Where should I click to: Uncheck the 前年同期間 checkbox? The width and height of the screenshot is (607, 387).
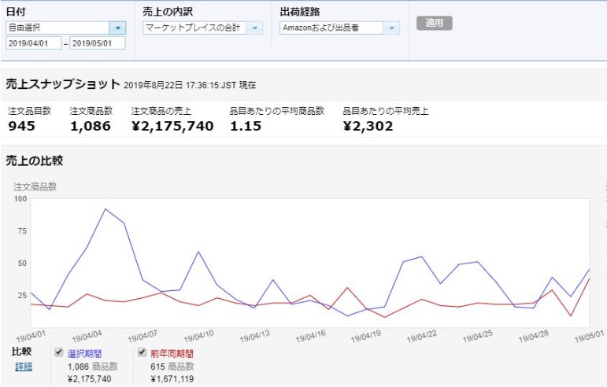(142, 353)
